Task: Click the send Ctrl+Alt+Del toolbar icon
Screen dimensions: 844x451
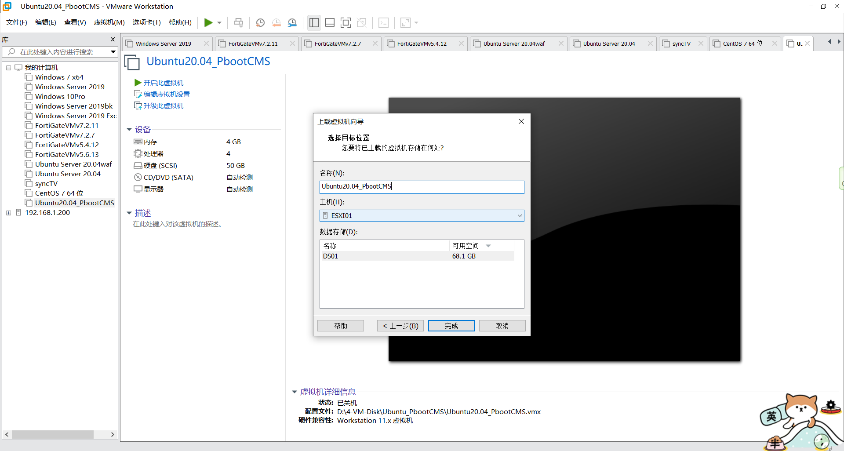Action: (238, 22)
